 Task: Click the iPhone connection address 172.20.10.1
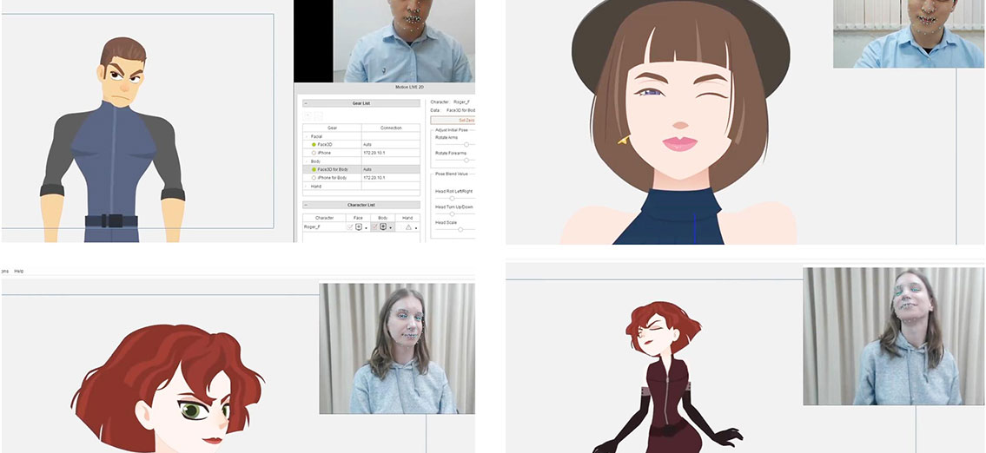click(x=391, y=153)
